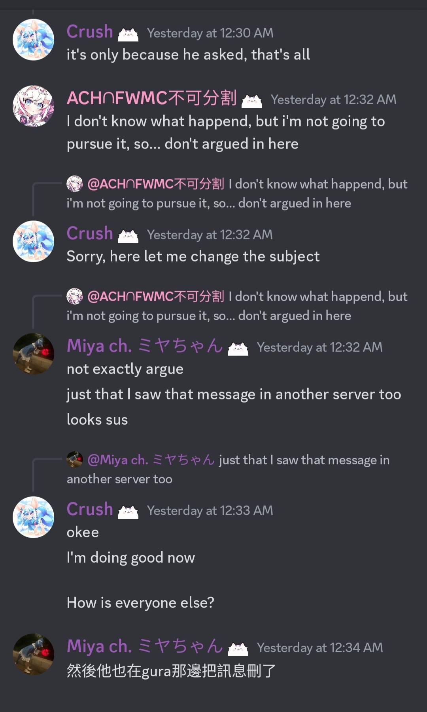Click the cat role icon beside Crush at 12:32 AM
This screenshot has width=427, height=712.
tap(128, 236)
